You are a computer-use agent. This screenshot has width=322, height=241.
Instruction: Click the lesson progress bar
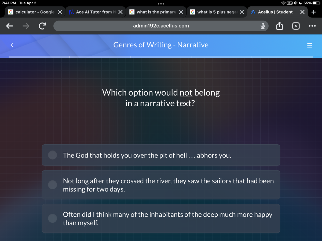pos(161,57)
